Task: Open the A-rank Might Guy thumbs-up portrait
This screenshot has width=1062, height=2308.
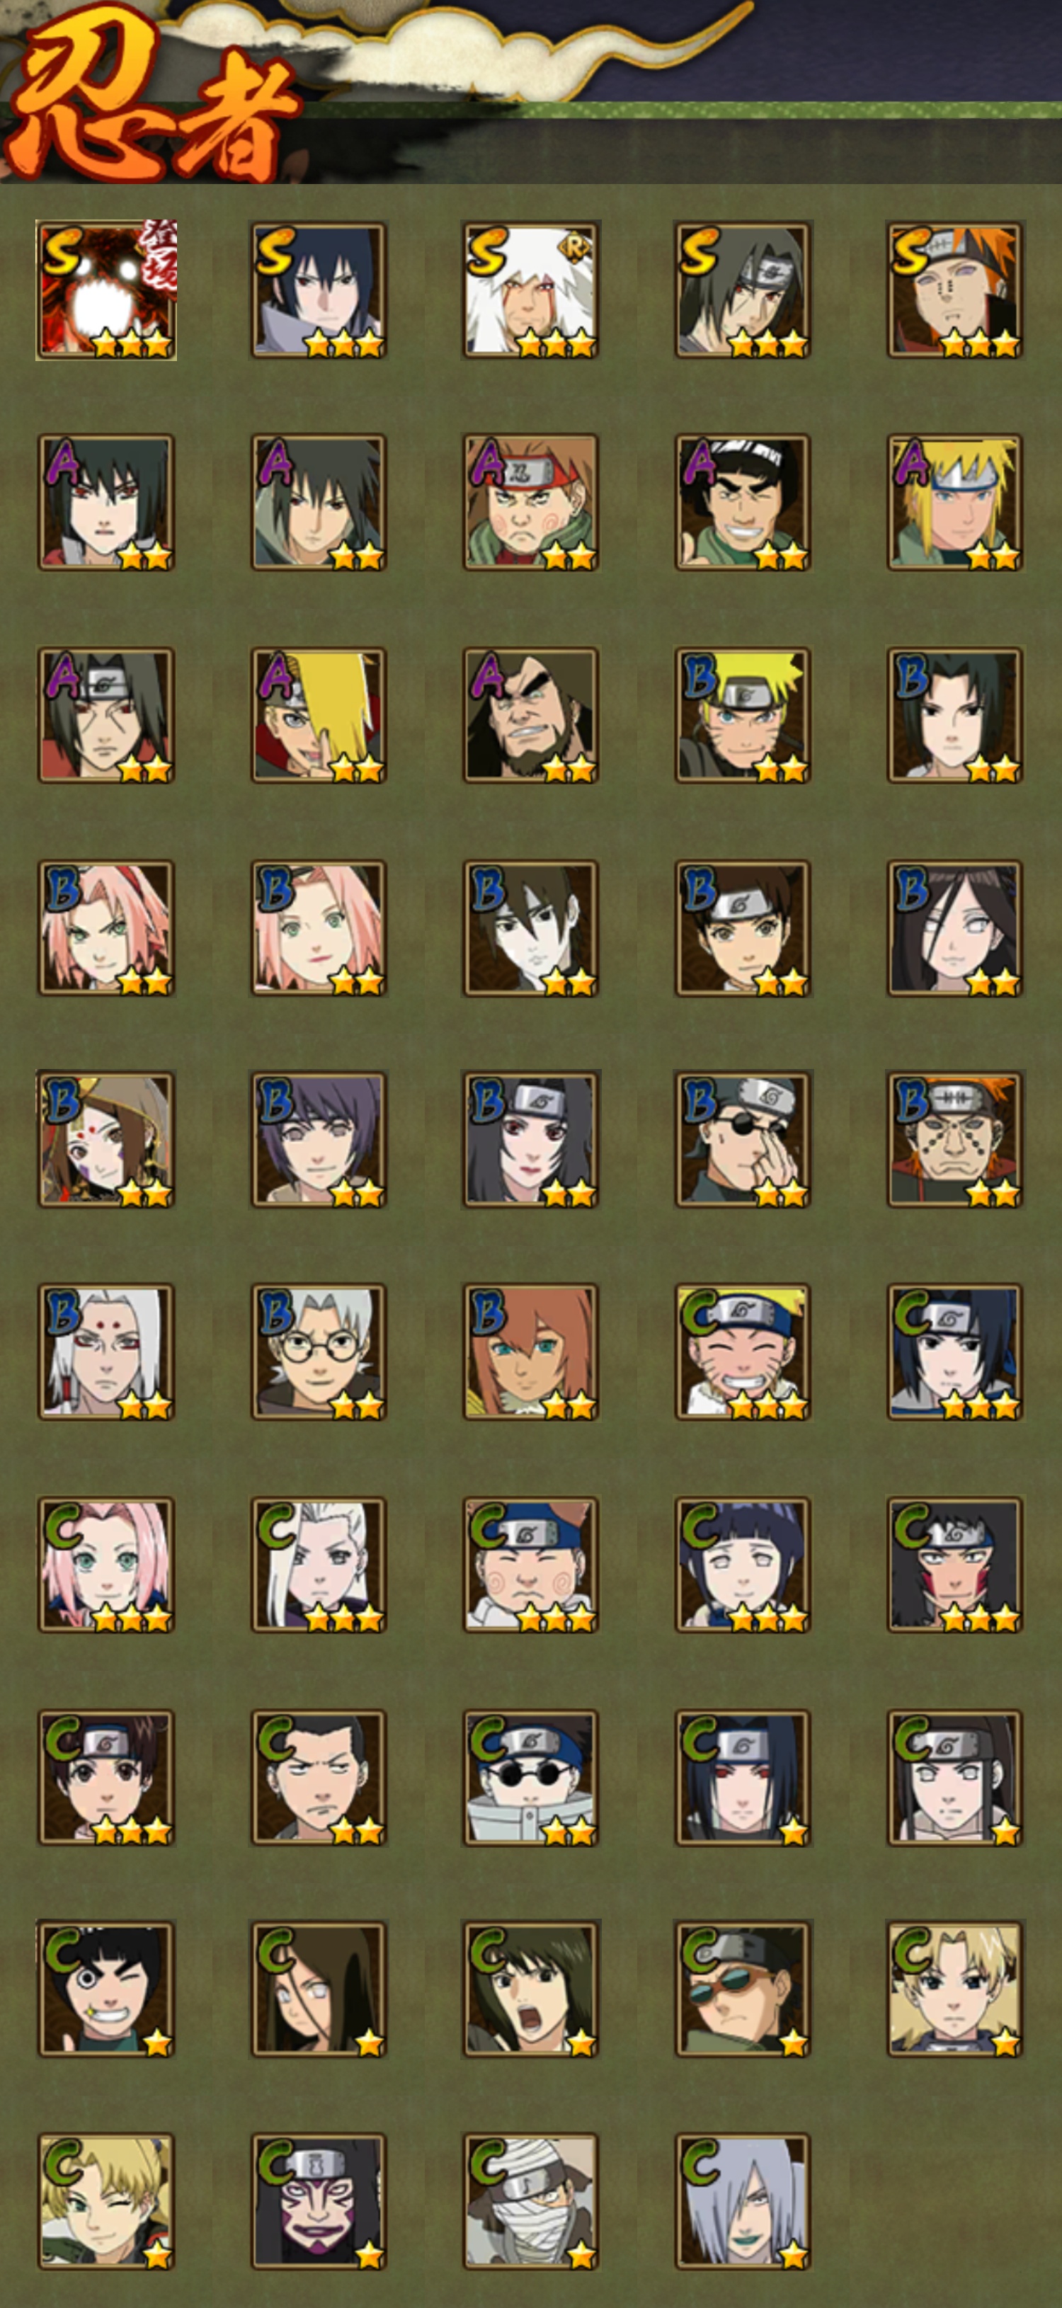Action: [x=742, y=503]
